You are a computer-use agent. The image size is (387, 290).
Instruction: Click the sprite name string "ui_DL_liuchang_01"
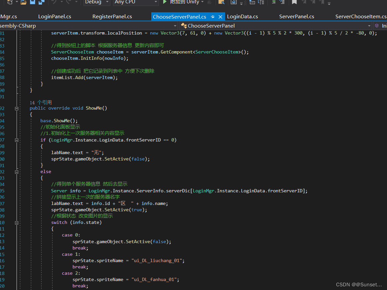point(157,261)
